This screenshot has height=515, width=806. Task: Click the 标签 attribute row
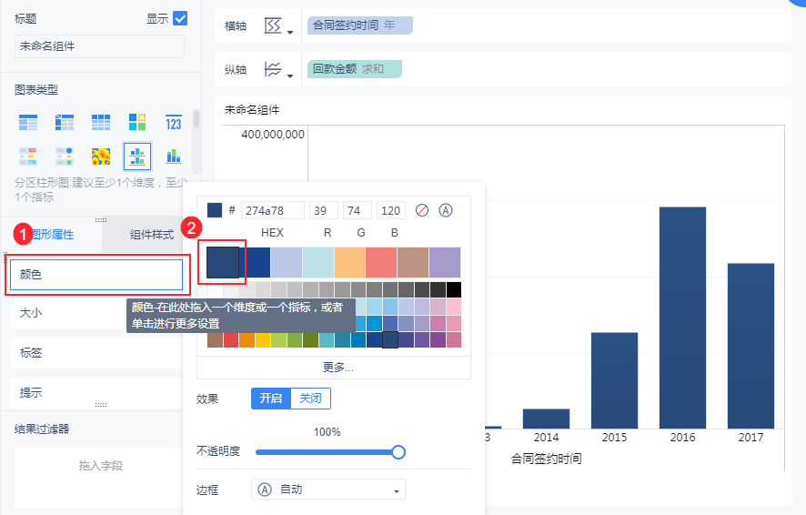[x=96, y=353]
